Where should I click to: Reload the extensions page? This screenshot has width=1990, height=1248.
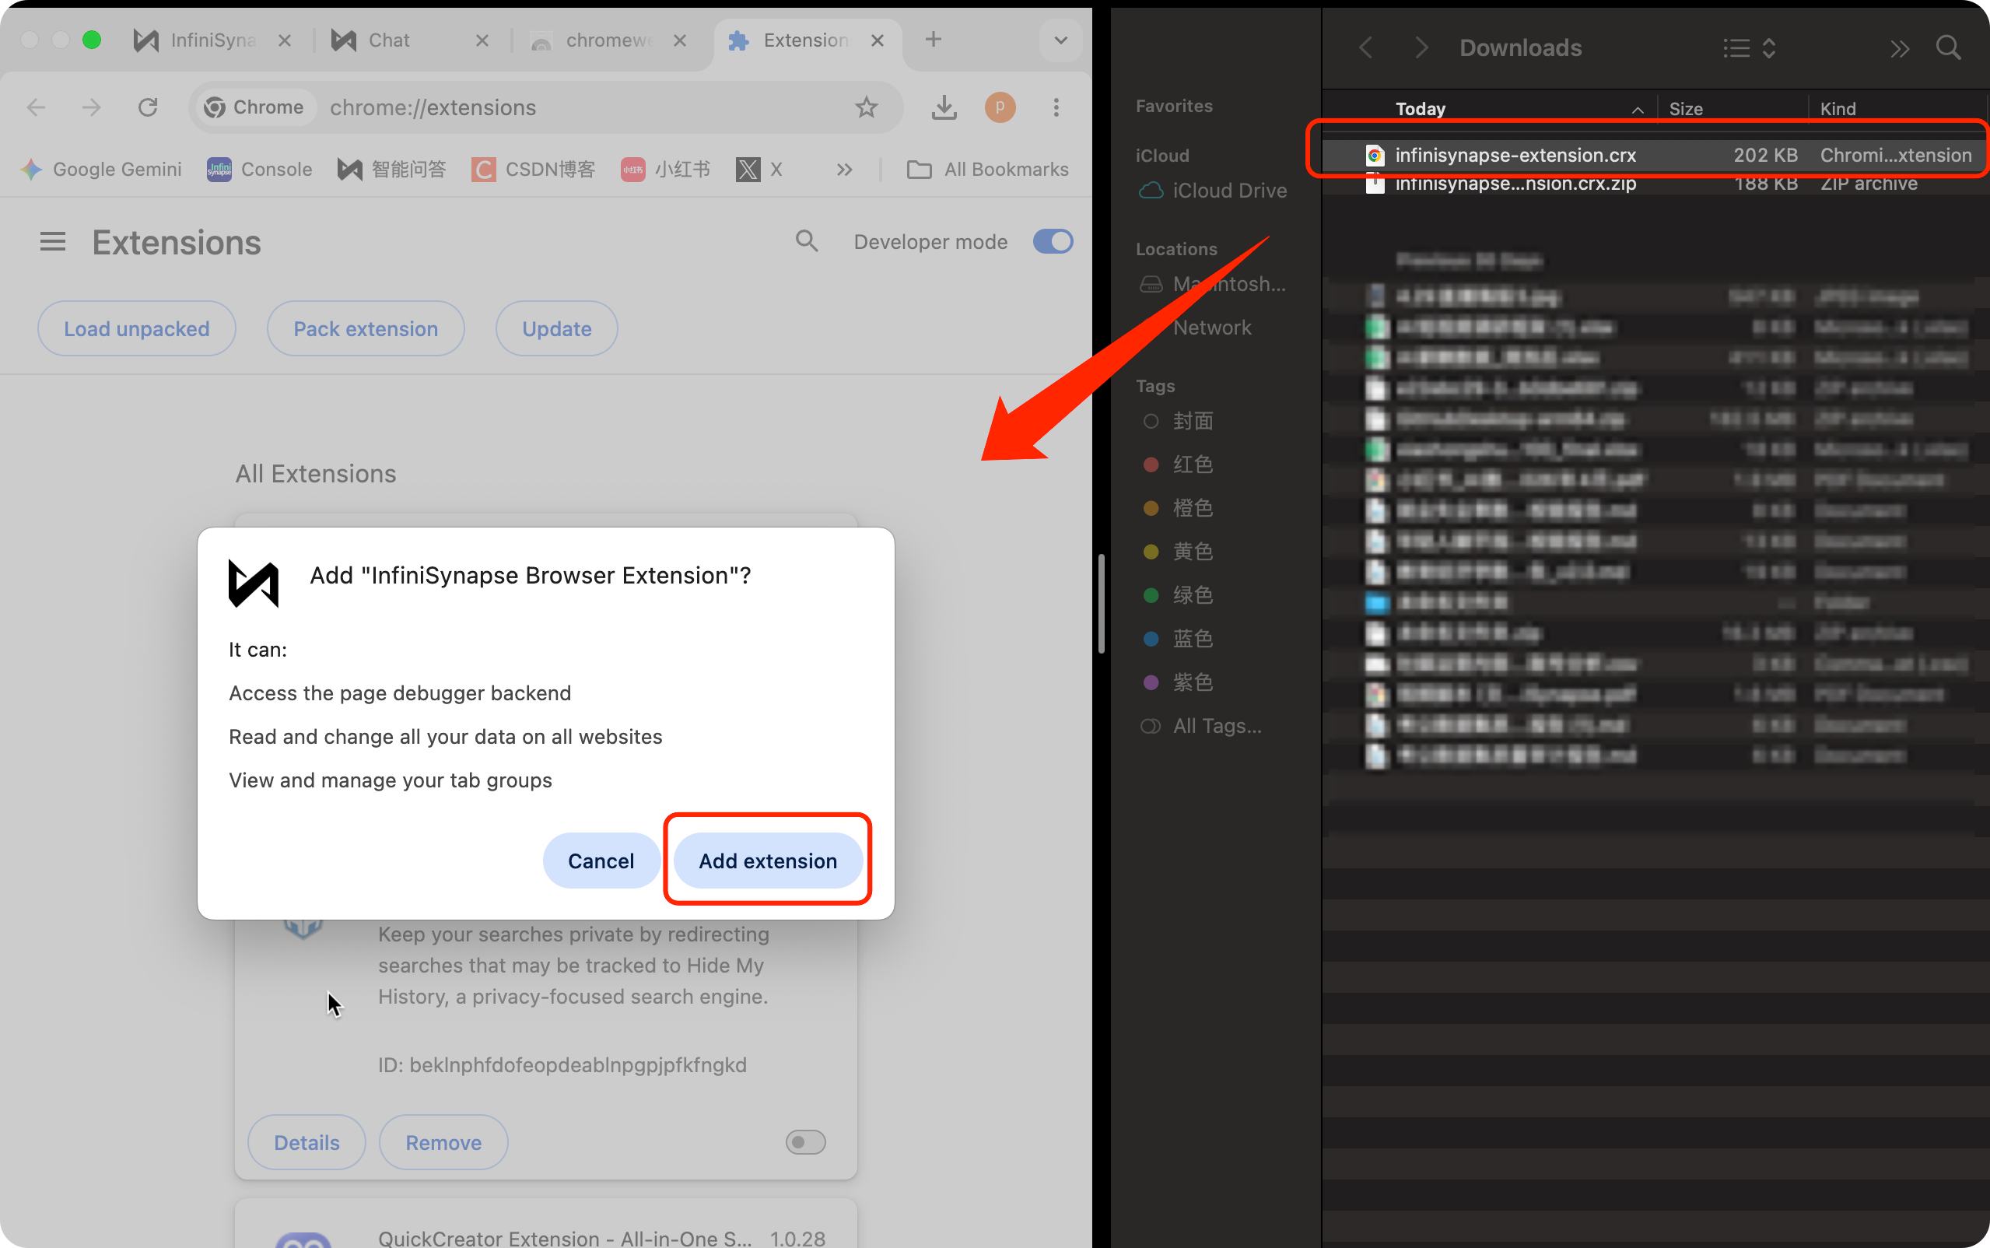pos(148,107)
